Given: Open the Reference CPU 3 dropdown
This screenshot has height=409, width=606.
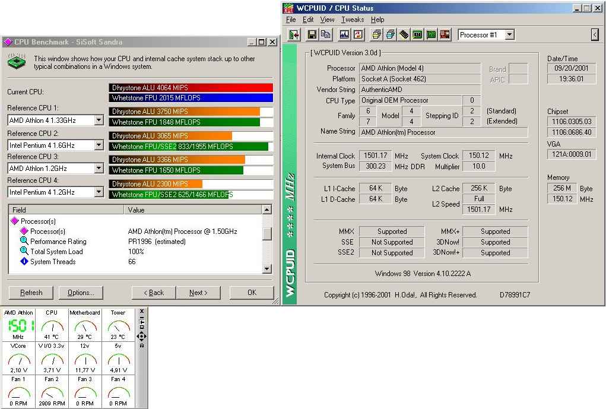Looking at the screenshot, I should (99, 169).
